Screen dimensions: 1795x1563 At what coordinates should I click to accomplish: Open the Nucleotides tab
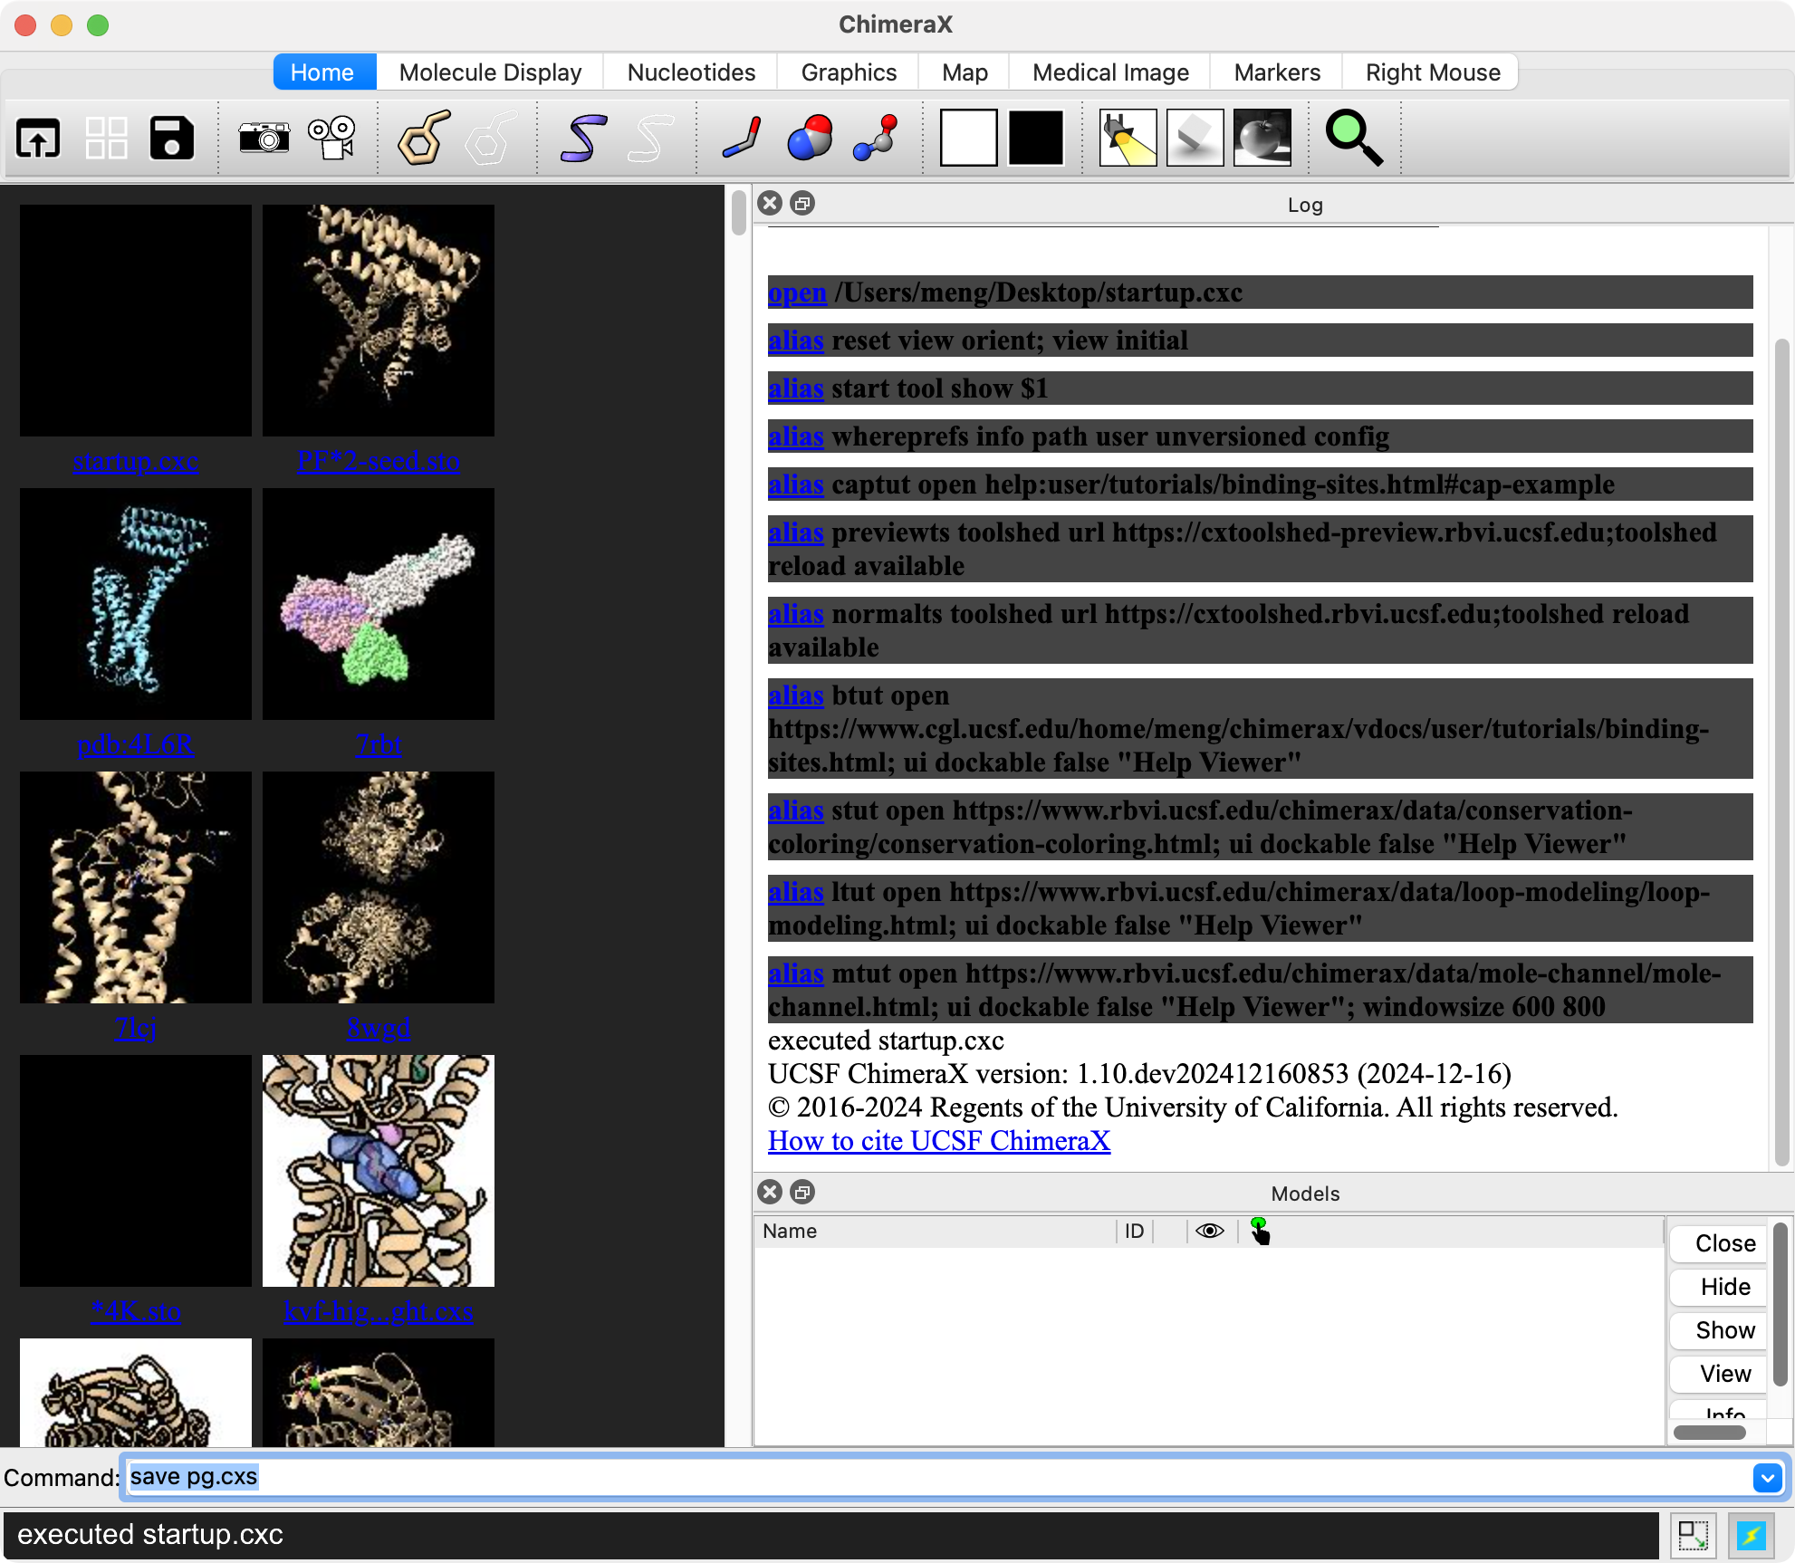(691, 72)
